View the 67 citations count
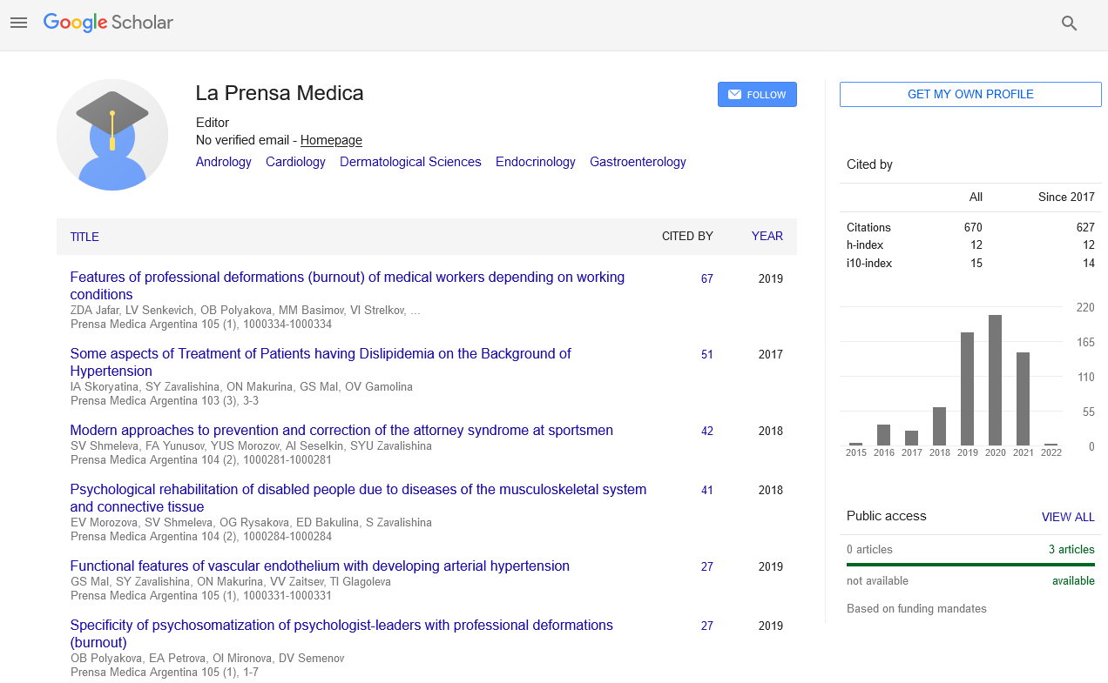 [x=707, y=279]
